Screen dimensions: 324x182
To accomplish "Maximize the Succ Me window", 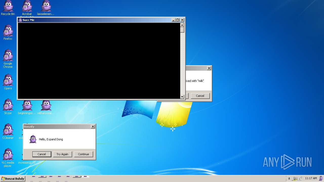I will [177, 20].
